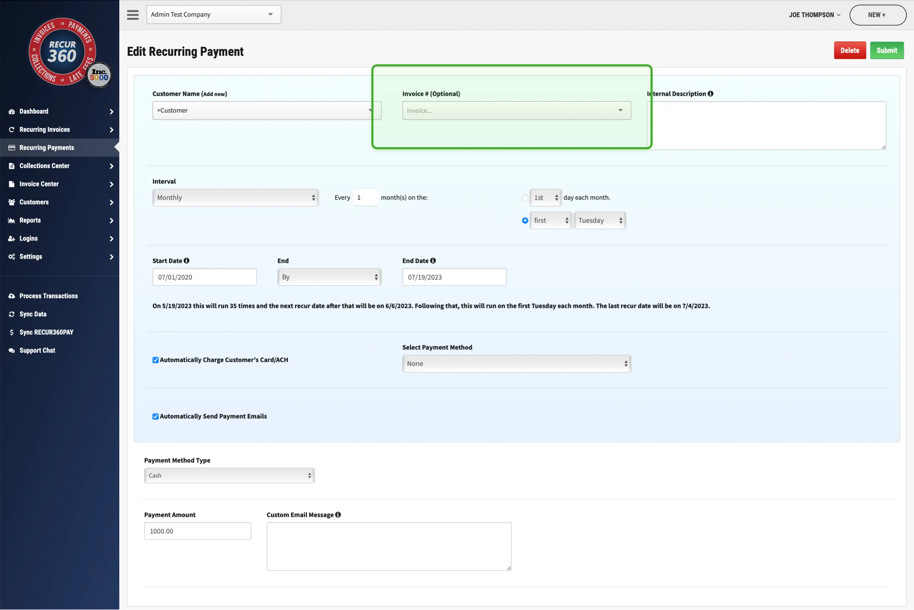
Task: Open the Interval Monthly dropdown
Action: 236,197
